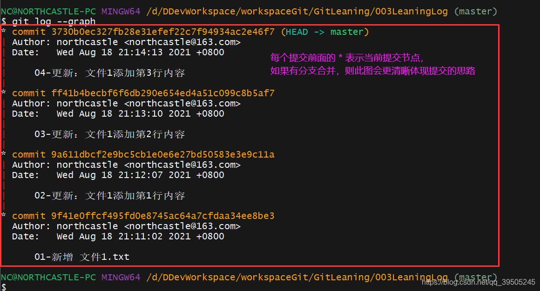Select commit hash starting with 3730b0ec
Screen dimensions: 540x291
163,32
